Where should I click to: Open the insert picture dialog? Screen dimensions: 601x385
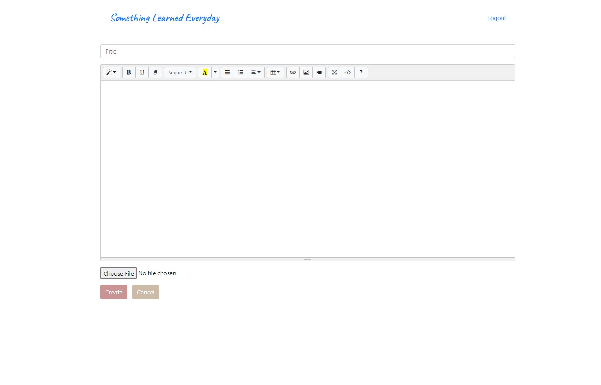tap(305, 72)
